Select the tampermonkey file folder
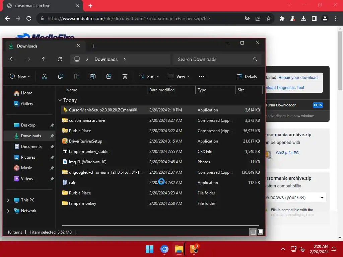Image resolution: width=343 pixels, height=257 pixels. [x=161, y=203]
